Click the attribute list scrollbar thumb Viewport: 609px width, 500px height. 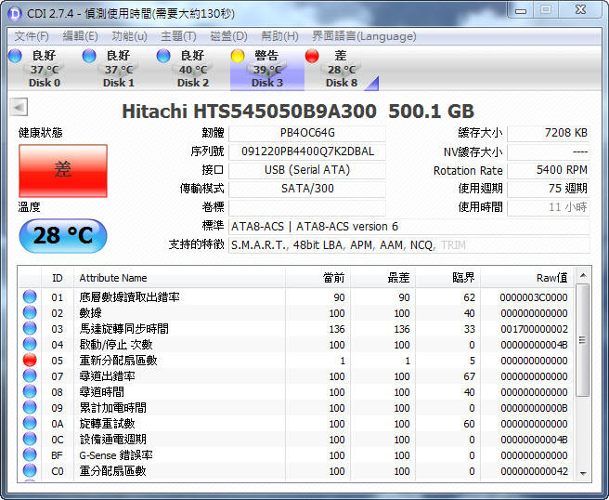point(583,340)
